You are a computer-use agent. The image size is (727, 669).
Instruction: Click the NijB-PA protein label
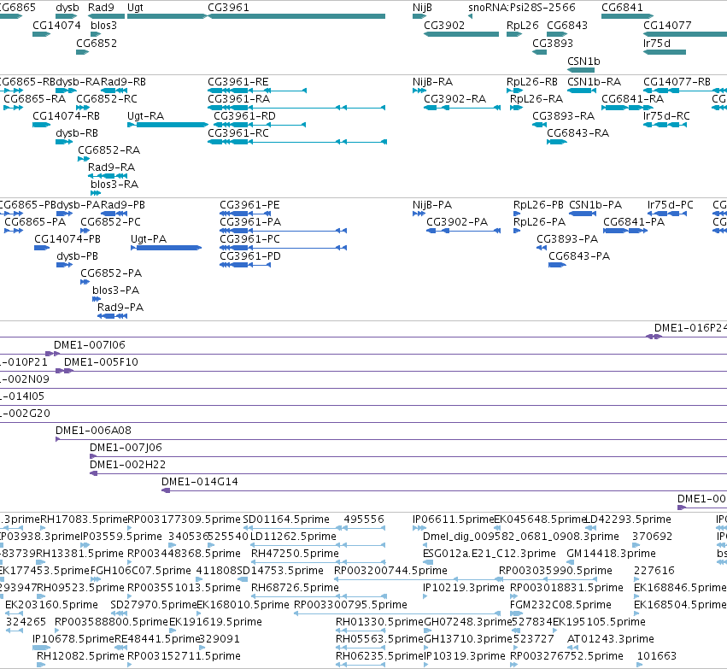click(432, 205)
